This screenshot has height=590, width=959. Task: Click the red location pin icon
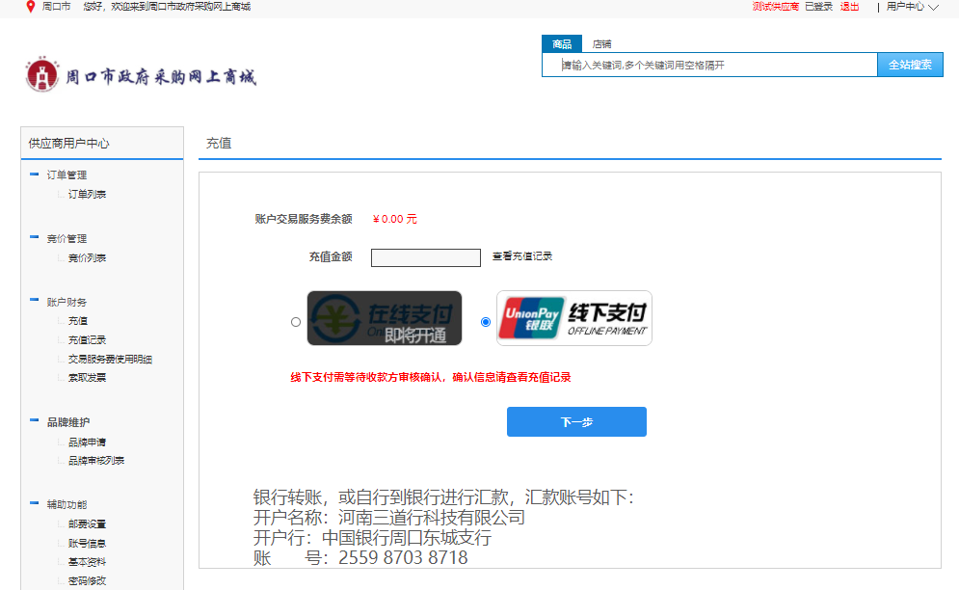click(x=31, y=7)
